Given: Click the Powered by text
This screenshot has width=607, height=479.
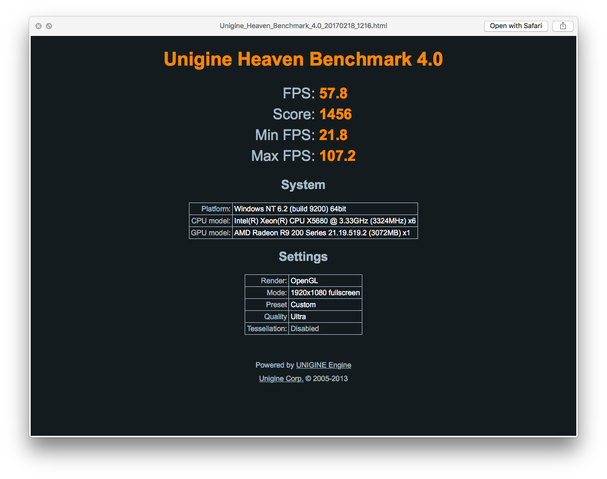Looking at the screenshot, I should click(275, 365).
